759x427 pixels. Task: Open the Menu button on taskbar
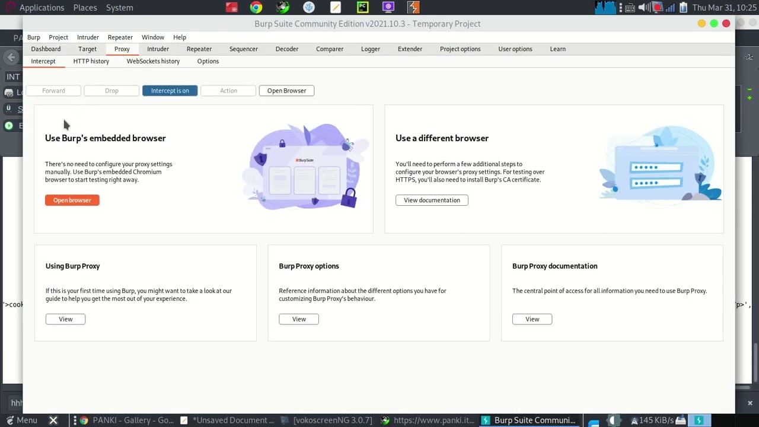[21, 420]
